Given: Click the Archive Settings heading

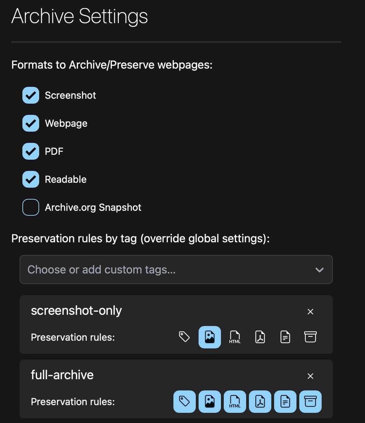Looking at the screenshot, I should [x=80, y=16].
